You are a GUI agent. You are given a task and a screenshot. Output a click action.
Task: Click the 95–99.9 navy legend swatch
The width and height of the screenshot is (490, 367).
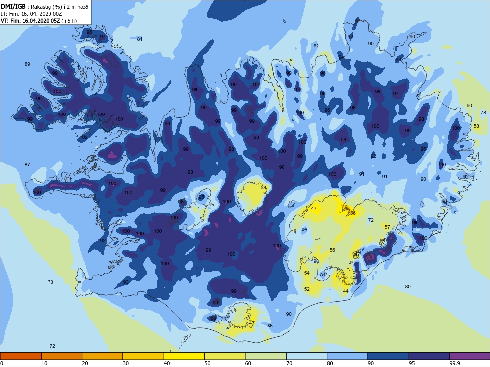[x=429, y=356]
